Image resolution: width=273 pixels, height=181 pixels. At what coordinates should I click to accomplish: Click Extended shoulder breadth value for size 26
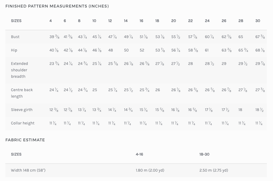[x=224, y=64]
